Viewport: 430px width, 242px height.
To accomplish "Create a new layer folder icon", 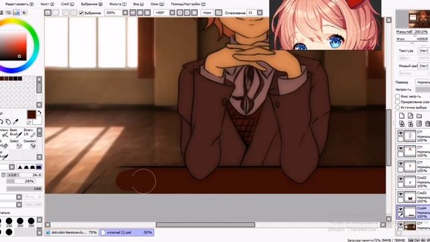I will click(x=419, y=116).
